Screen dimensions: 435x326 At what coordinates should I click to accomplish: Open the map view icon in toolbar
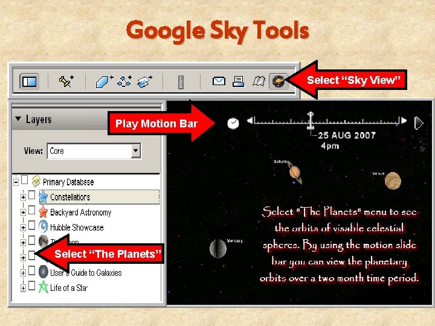[x=259, y=81]
